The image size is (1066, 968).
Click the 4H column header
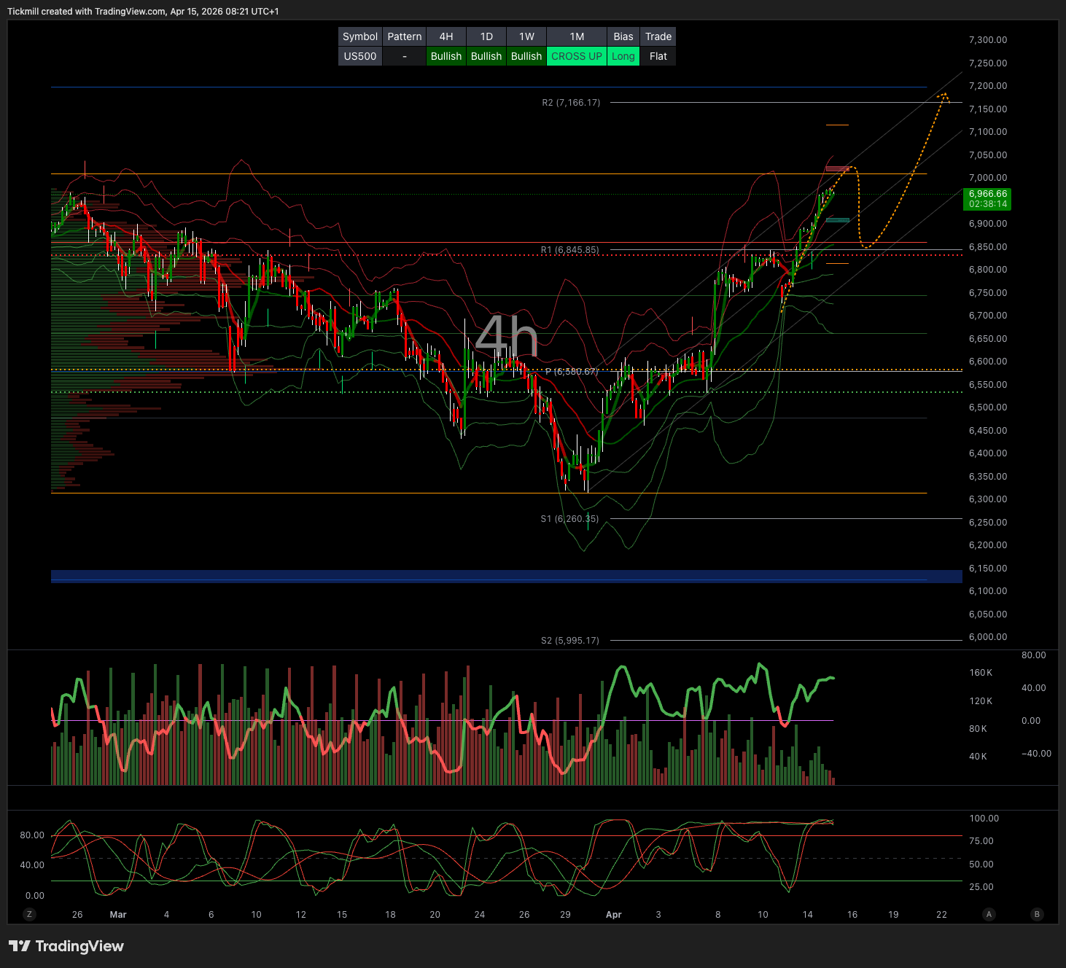click(446, 36)
